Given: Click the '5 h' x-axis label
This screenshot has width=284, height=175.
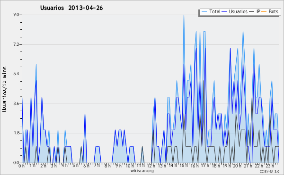Looking at the screenshot, I should (x=75, y=166).
